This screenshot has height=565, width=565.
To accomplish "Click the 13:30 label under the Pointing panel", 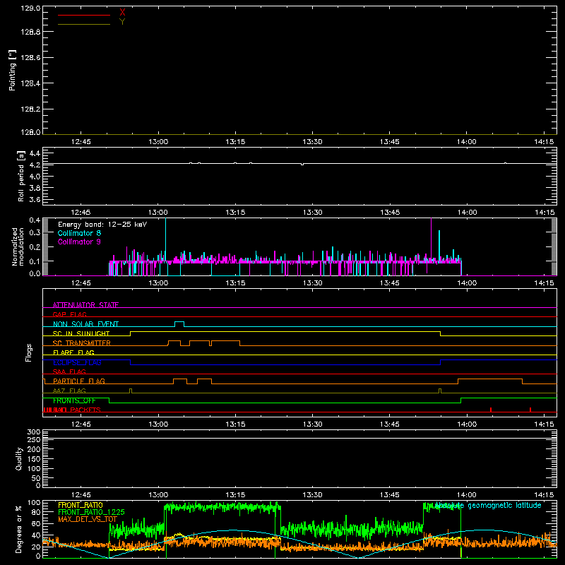I will pyautogui.click(x=312, y=142).
